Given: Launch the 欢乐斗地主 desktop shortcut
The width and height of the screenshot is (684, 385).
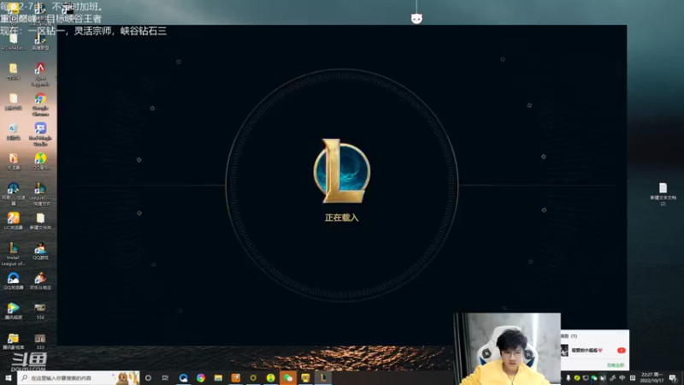Looking at the screenshot, I should pos(40,281).
